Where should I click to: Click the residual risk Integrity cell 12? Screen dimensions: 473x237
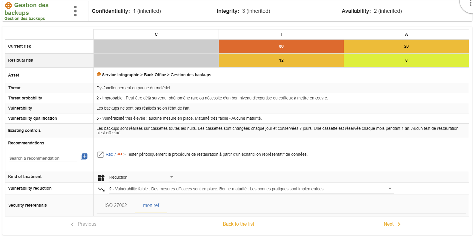pos(281,60)
